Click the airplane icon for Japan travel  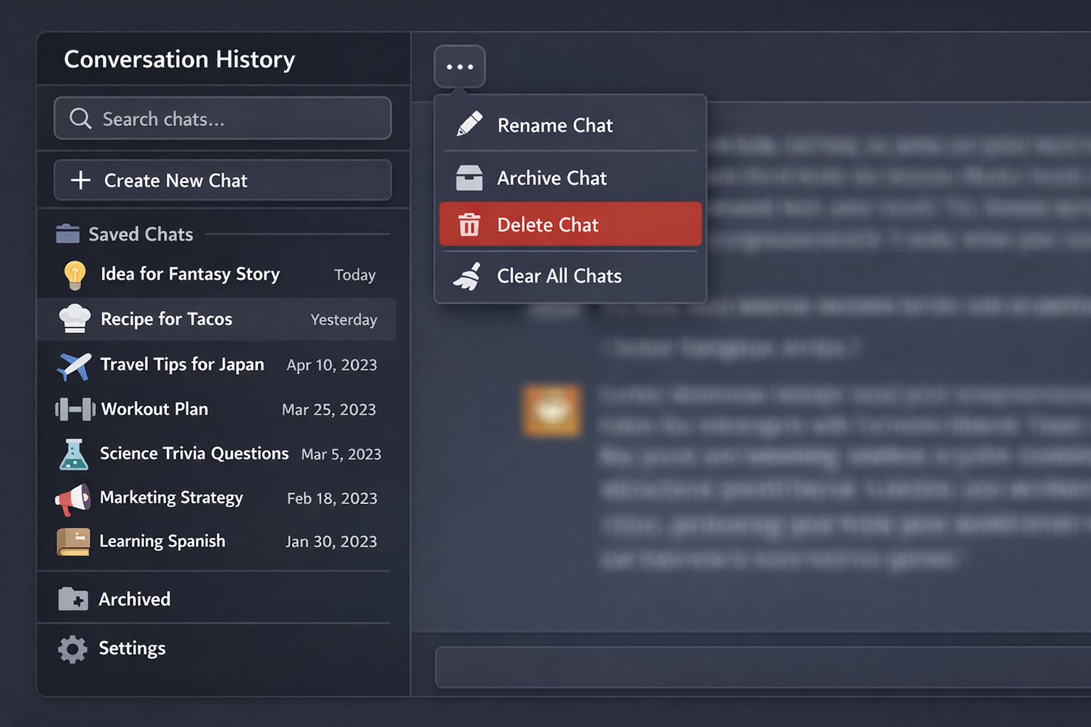click(x=74, y=365)
